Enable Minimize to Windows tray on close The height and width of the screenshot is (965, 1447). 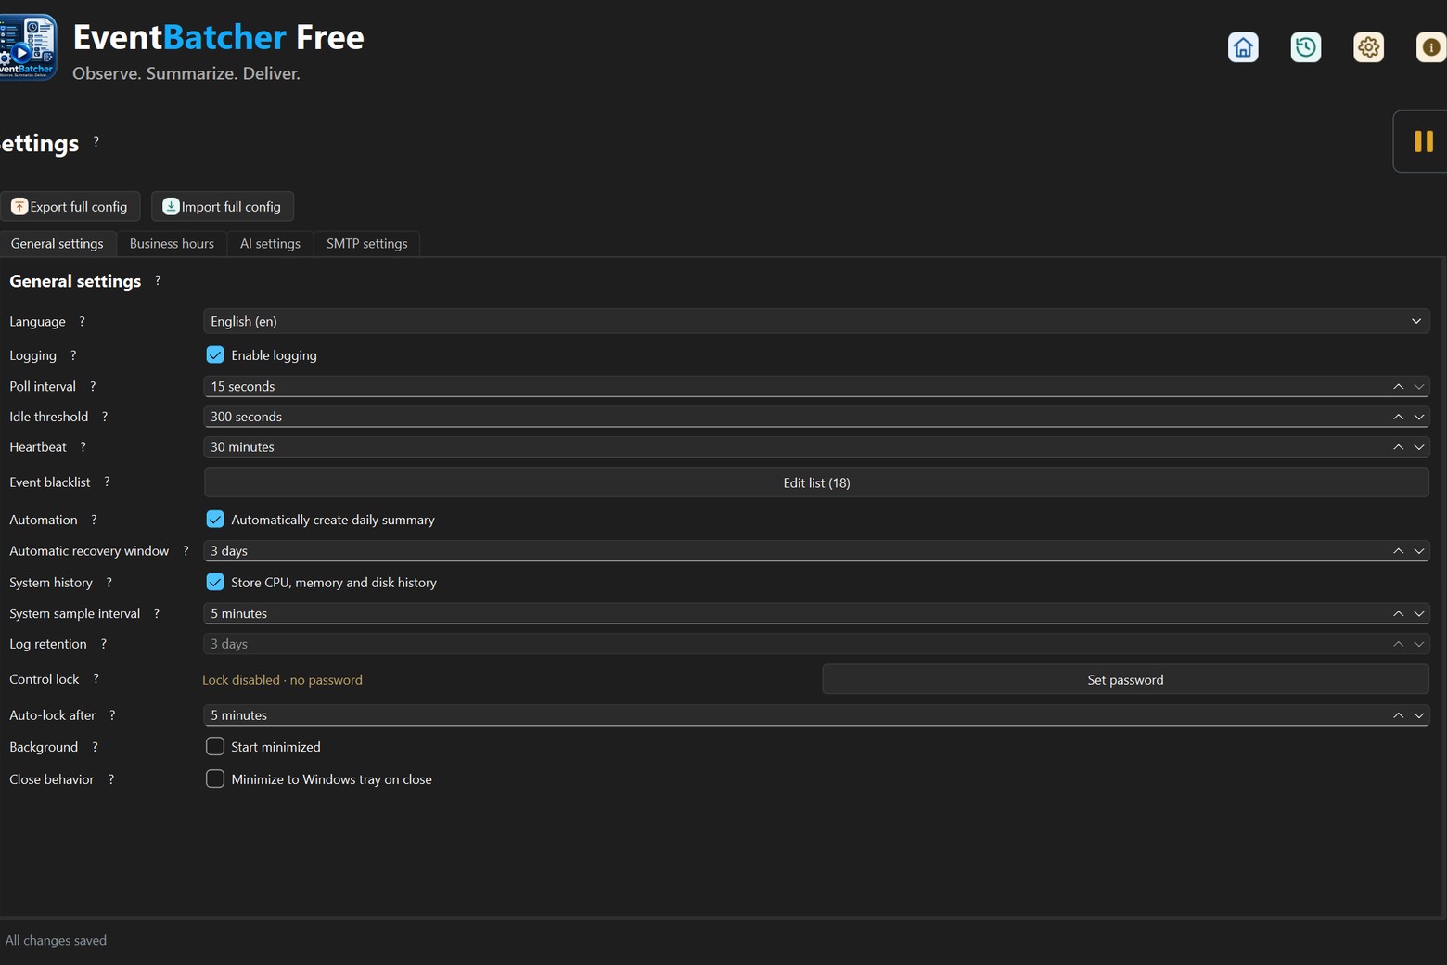(215, 778)
